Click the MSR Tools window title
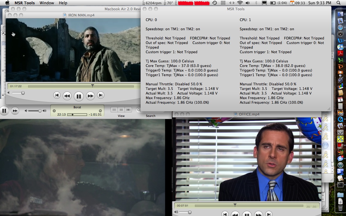 click(236, 9)
